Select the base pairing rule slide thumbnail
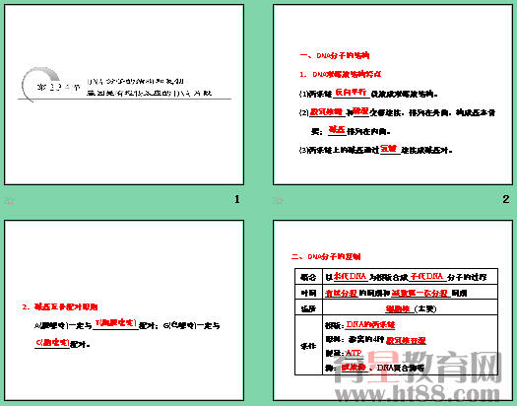The height and width of the screenshot is (406, 517). [124, 310]
